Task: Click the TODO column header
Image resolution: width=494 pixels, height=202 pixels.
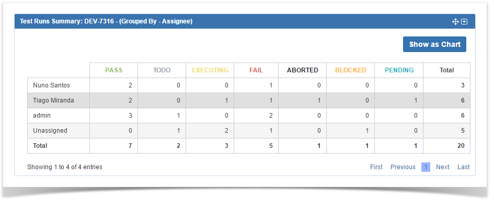Action: [162, 70]
